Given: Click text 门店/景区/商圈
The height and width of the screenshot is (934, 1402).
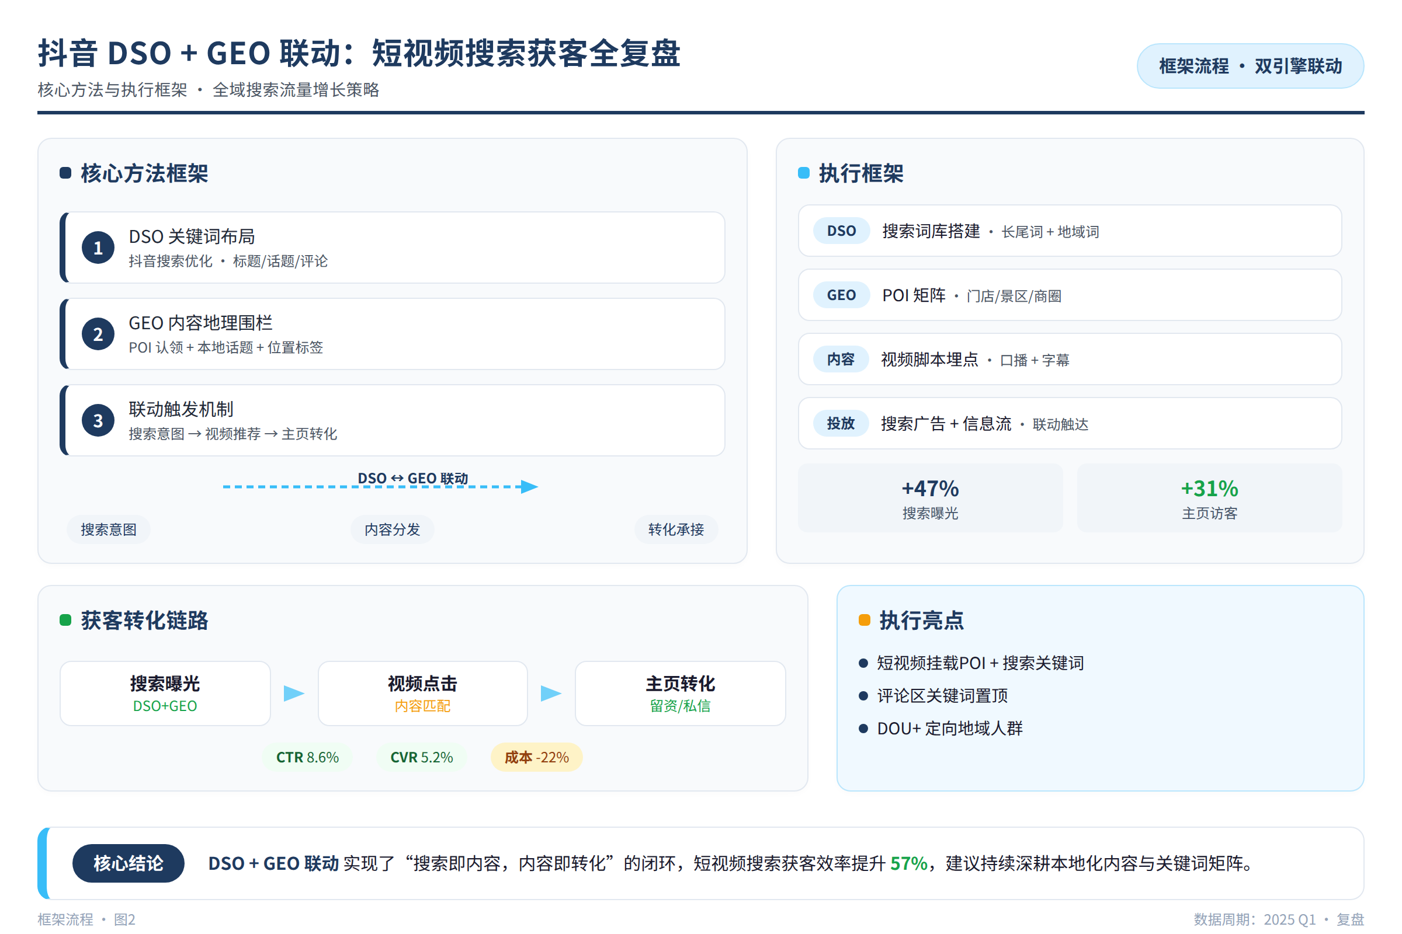Looking at the screenshot, I should (x=1014, y=296).
